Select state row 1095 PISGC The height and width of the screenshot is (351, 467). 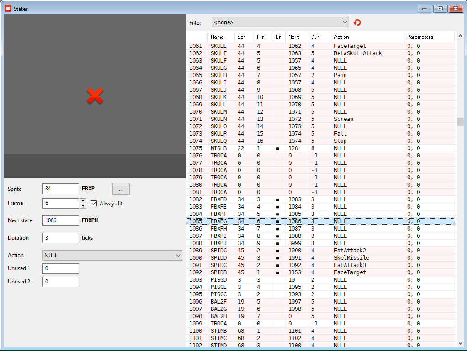tap(320, 294)
